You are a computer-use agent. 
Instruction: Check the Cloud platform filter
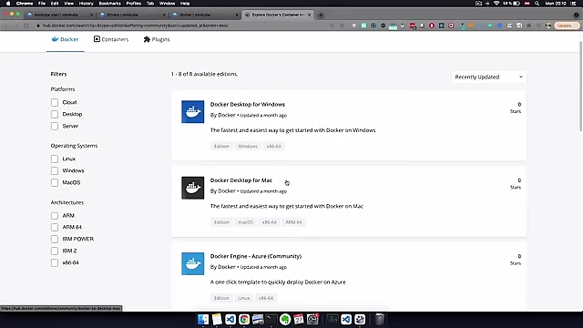[55, 102]
